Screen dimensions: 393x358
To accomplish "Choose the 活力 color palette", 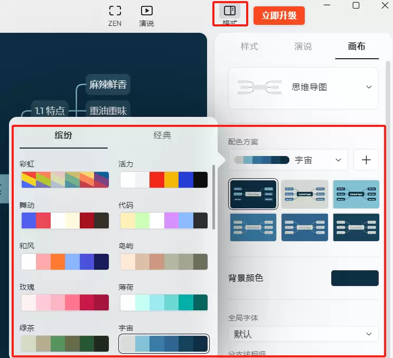I will (x=164, y=180).
